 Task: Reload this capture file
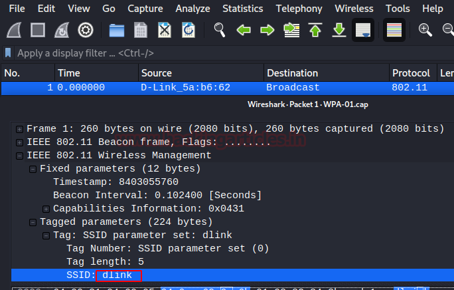pyautogui.click(x=189, y=30)
